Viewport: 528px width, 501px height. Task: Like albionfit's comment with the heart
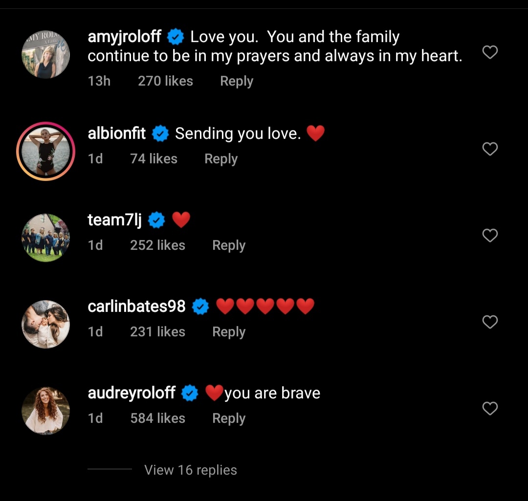pos(490,149)
